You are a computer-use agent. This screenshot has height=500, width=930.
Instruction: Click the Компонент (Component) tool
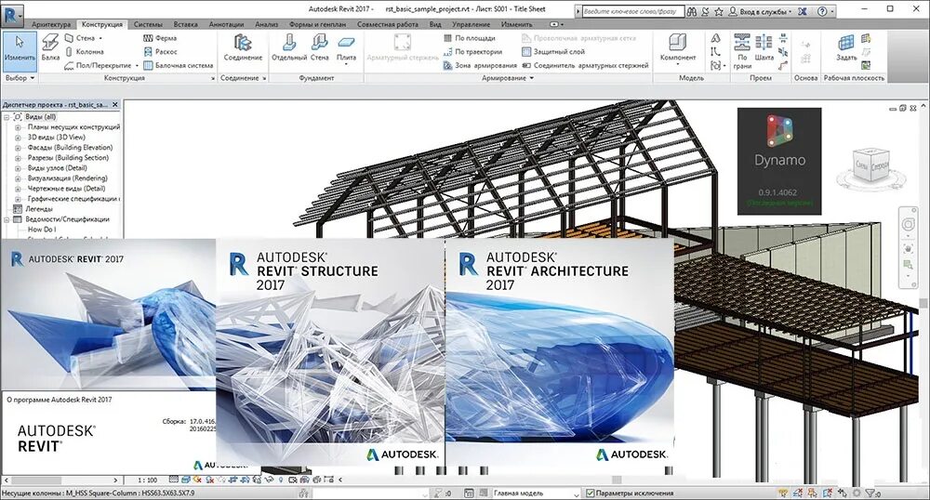point(677,48)
